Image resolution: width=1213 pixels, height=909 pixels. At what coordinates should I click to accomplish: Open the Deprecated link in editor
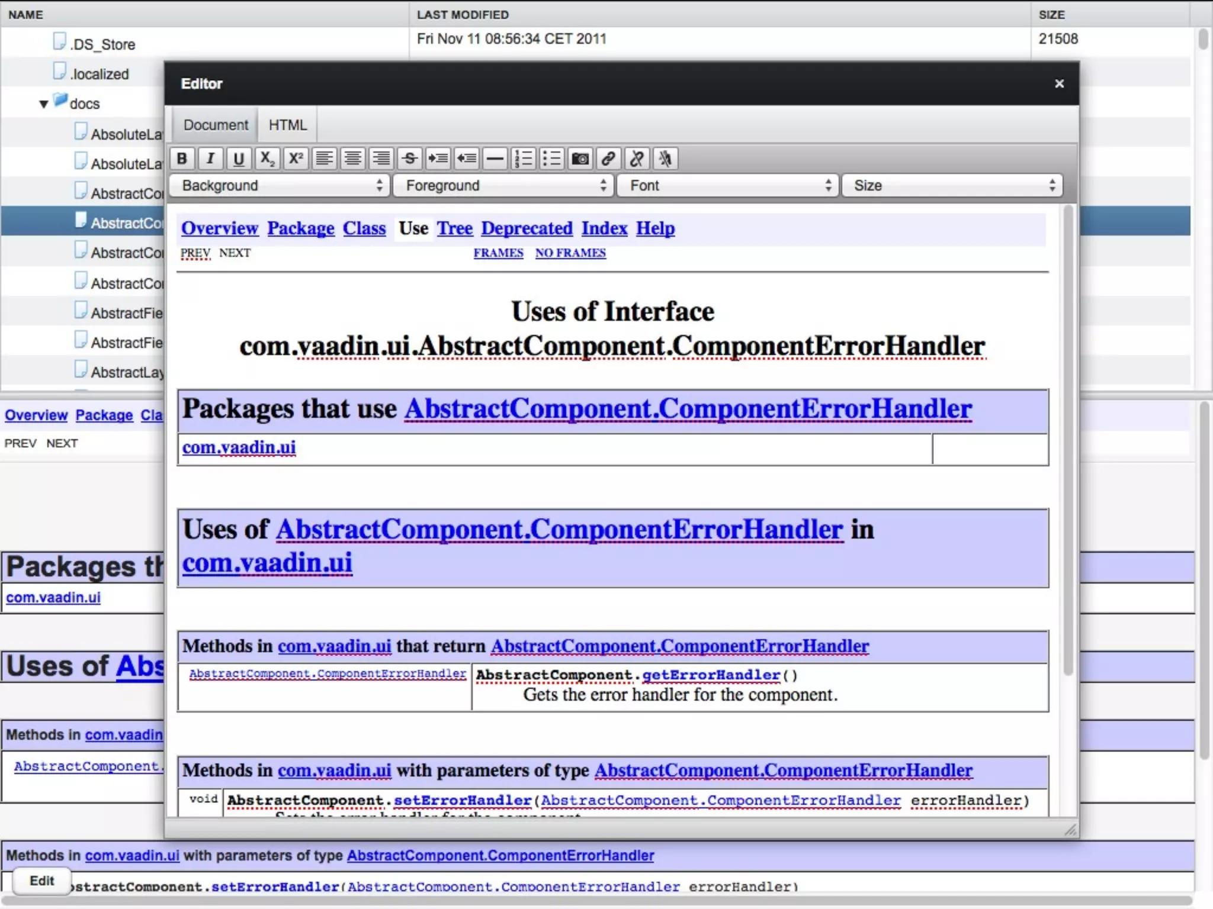pyautogui.click(x=527, y=228)
